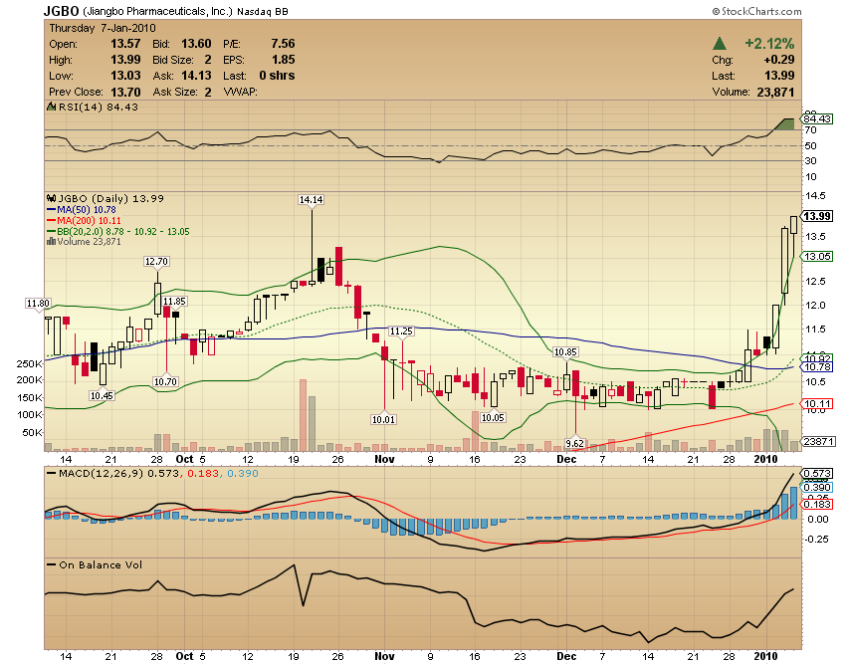Click the header Volume value 23,871

point(775,92)
